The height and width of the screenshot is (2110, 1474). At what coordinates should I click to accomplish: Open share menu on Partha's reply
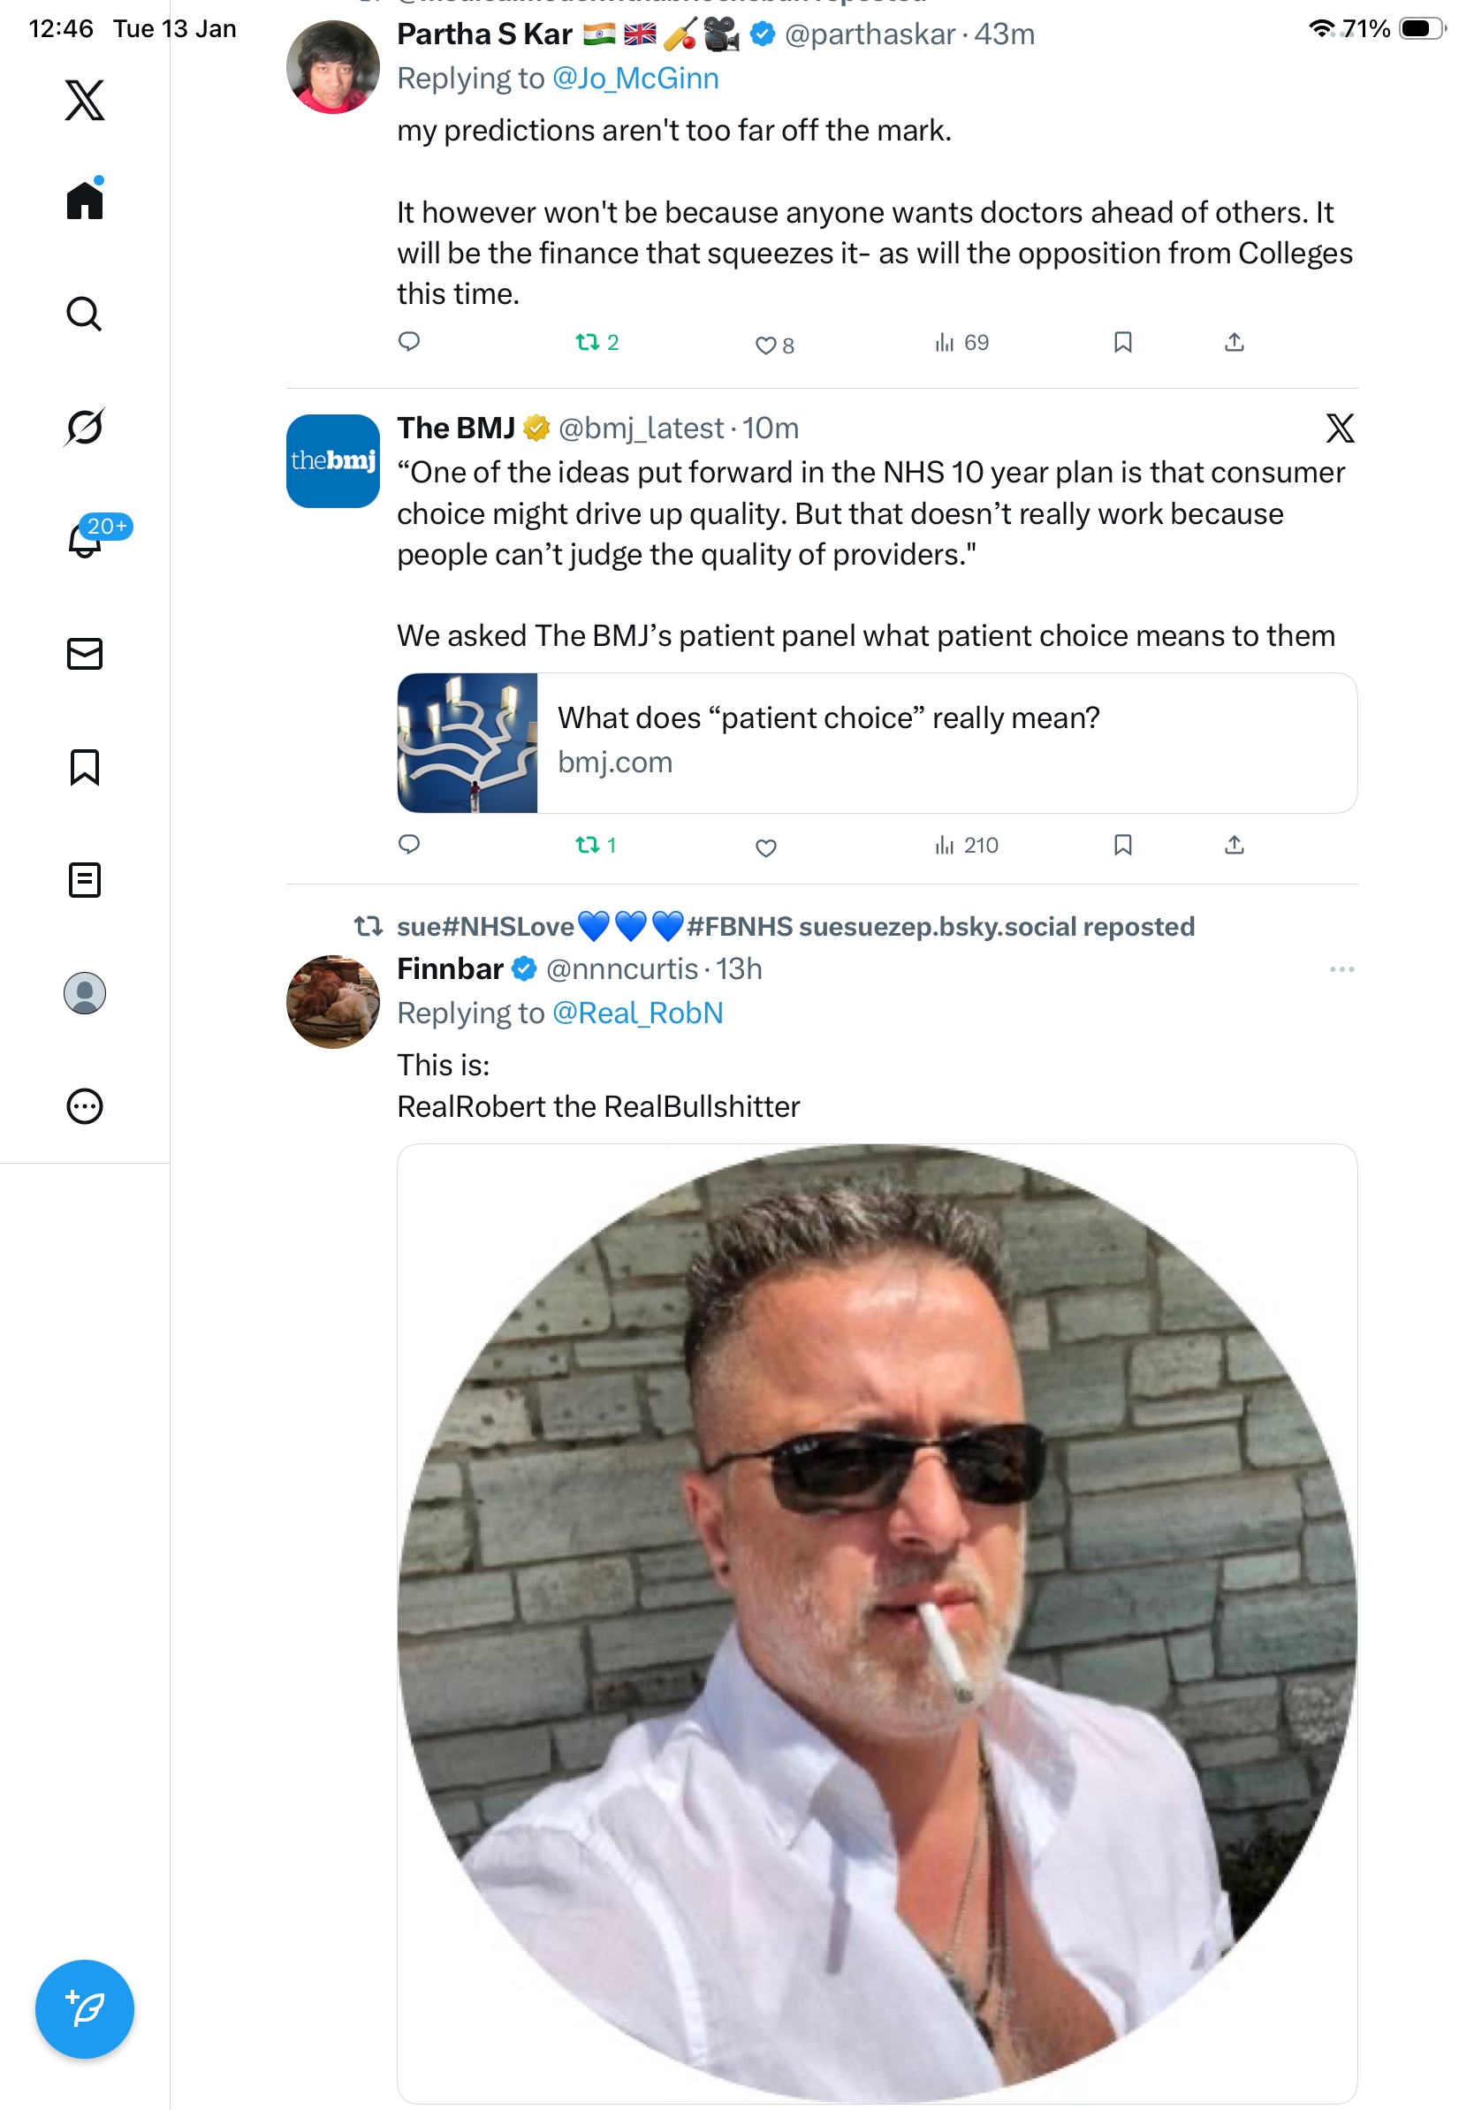1235,343
